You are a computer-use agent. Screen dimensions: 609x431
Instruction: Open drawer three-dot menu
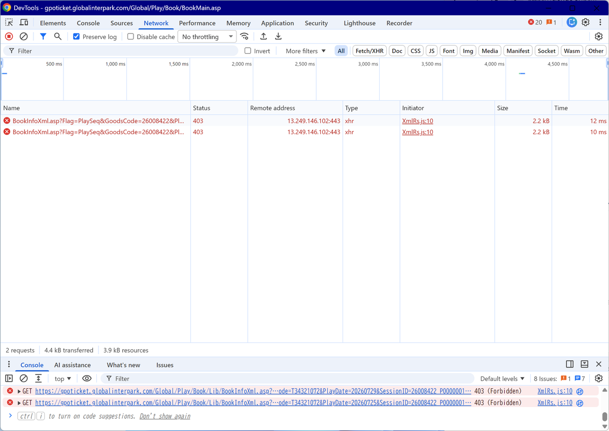pyautogui.click(x=9, y=364)
